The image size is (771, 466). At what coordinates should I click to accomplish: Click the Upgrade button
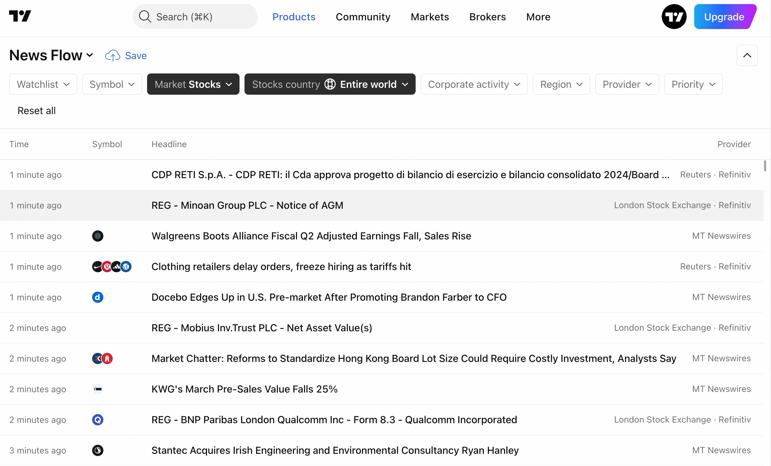[724, 17]
